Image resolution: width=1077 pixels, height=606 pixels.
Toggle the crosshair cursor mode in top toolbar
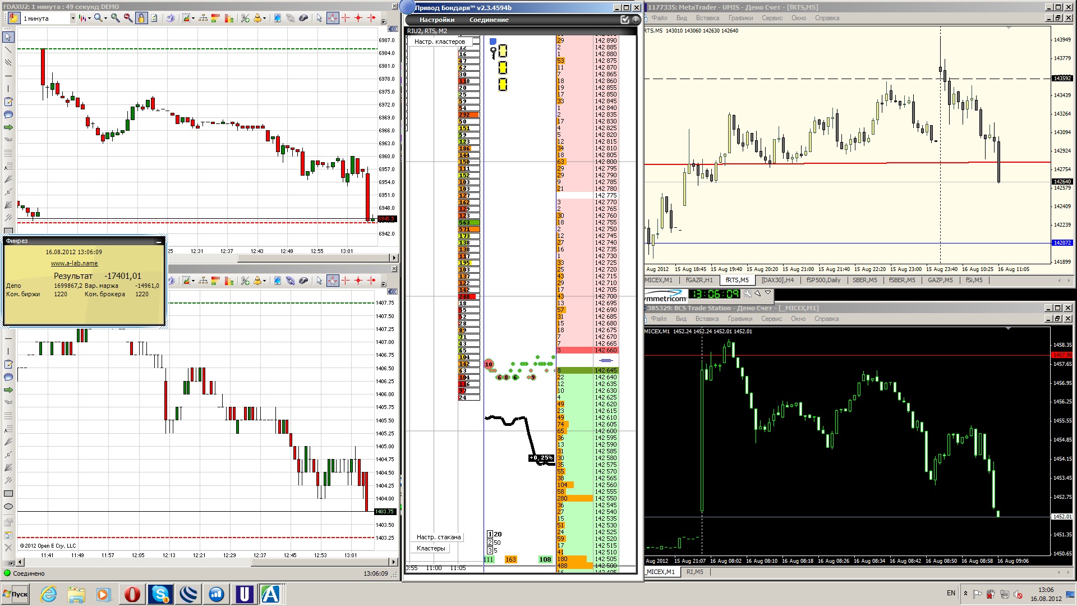333,19
